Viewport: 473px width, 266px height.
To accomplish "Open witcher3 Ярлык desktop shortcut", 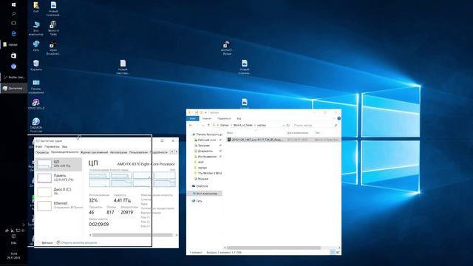I will click(x=227, y=47).
